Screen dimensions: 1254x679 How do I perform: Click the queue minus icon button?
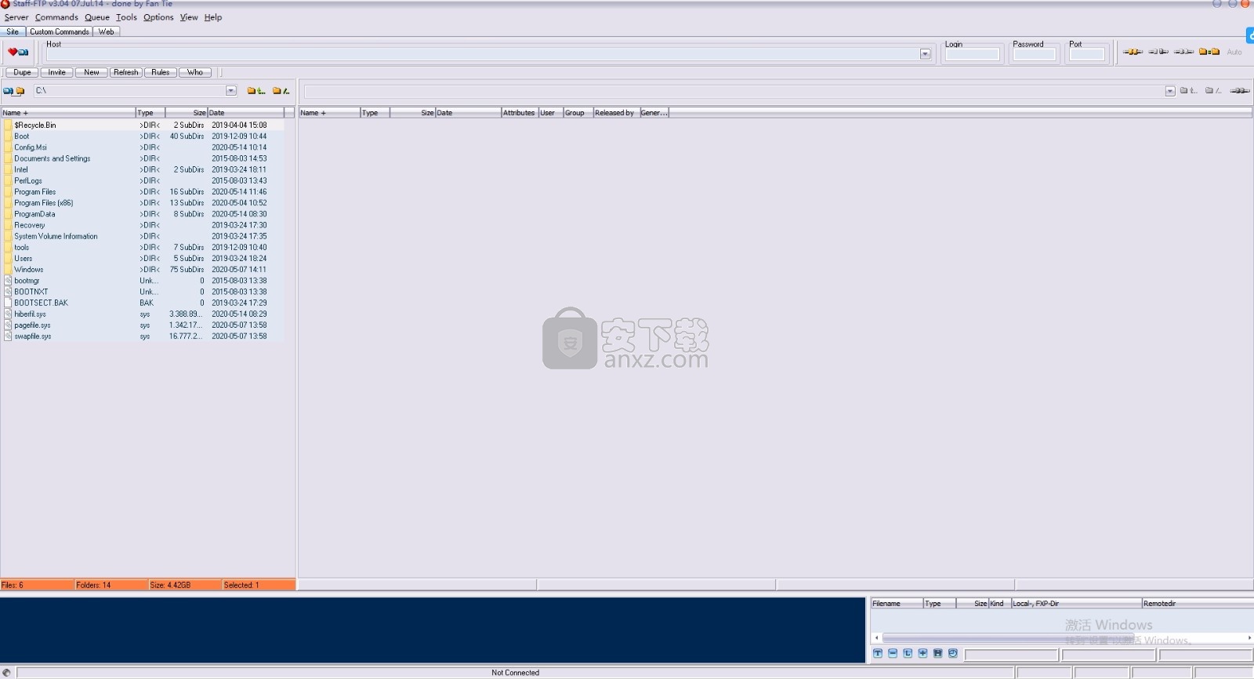click(x=893, y=653)
